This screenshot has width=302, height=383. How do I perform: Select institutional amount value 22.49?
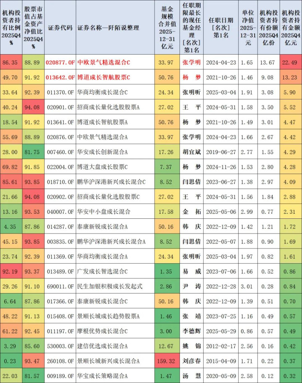(x=289, y=63)
